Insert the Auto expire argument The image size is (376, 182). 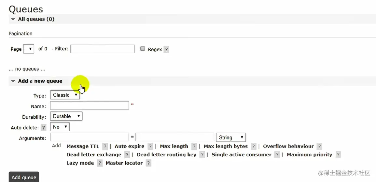point(130,146)
